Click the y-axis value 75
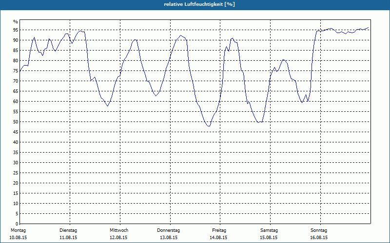The image size is (390, 243). click(16, 70)
